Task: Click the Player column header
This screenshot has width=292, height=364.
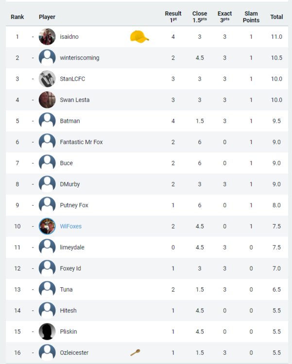Action: [x=47, y=17]
